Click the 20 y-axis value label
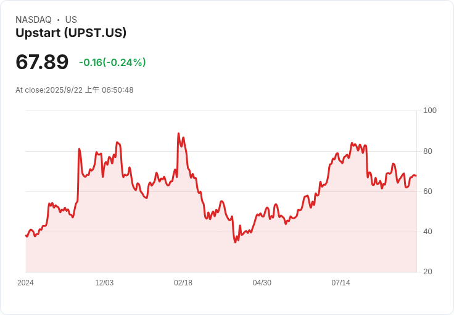Image resolution: width=454 pixels, height=315 pixels. [x=428, y=272]
